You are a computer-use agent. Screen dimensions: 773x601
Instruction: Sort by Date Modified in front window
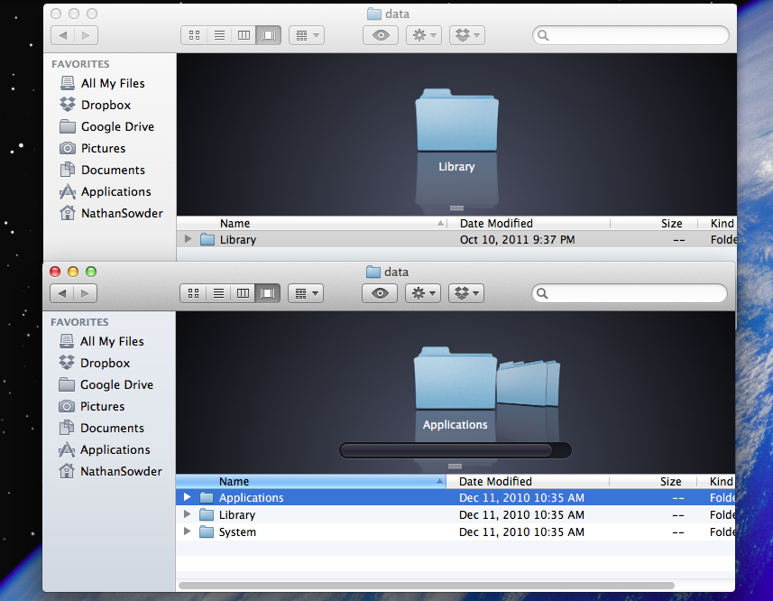(528, 481)
